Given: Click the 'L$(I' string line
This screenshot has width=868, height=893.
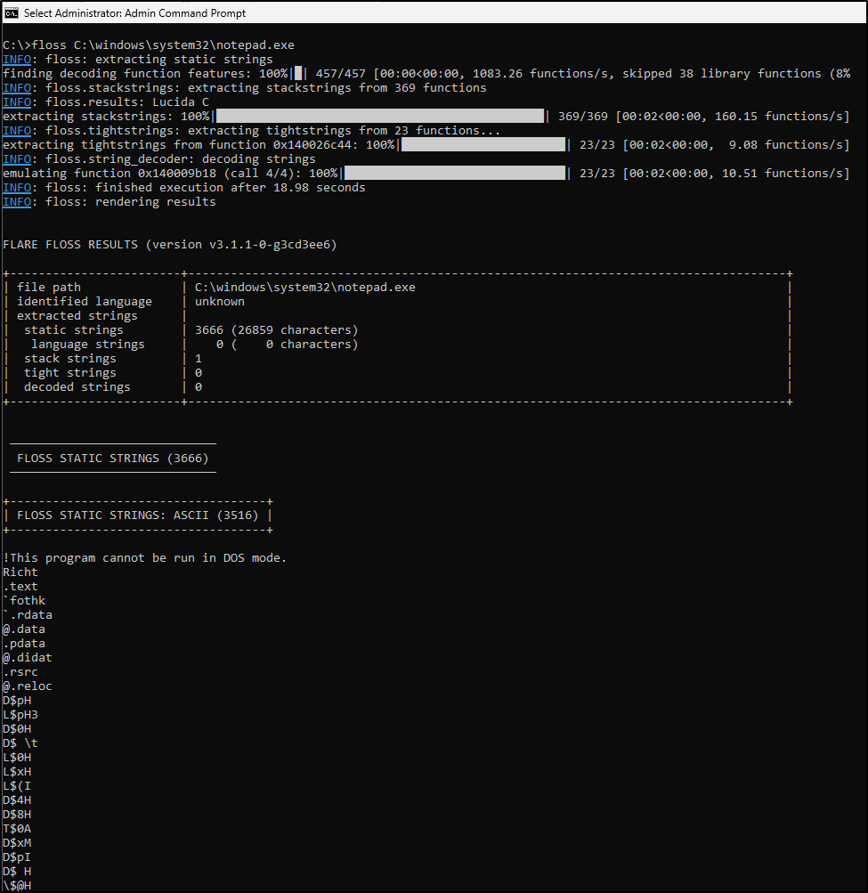Looking at the screenshot, I should (17, 785).
